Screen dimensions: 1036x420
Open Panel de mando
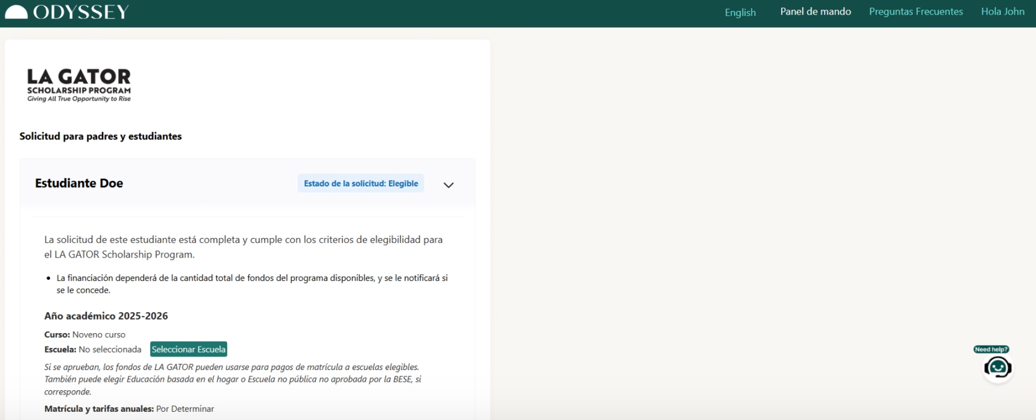815,12
